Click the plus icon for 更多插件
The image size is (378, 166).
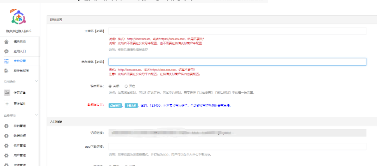(7, 103)
